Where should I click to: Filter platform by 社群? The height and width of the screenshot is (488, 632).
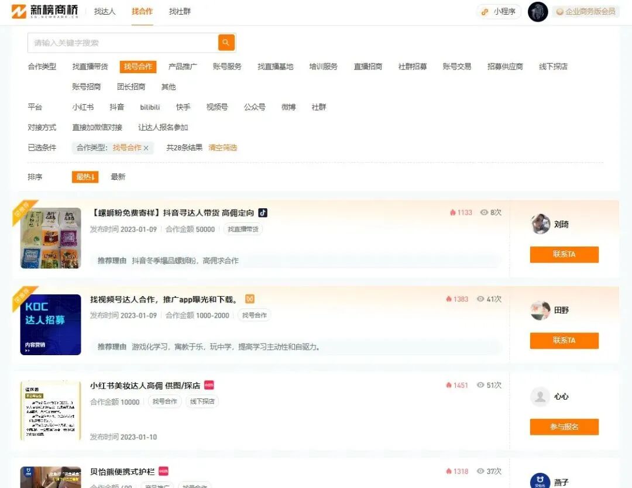319,107
